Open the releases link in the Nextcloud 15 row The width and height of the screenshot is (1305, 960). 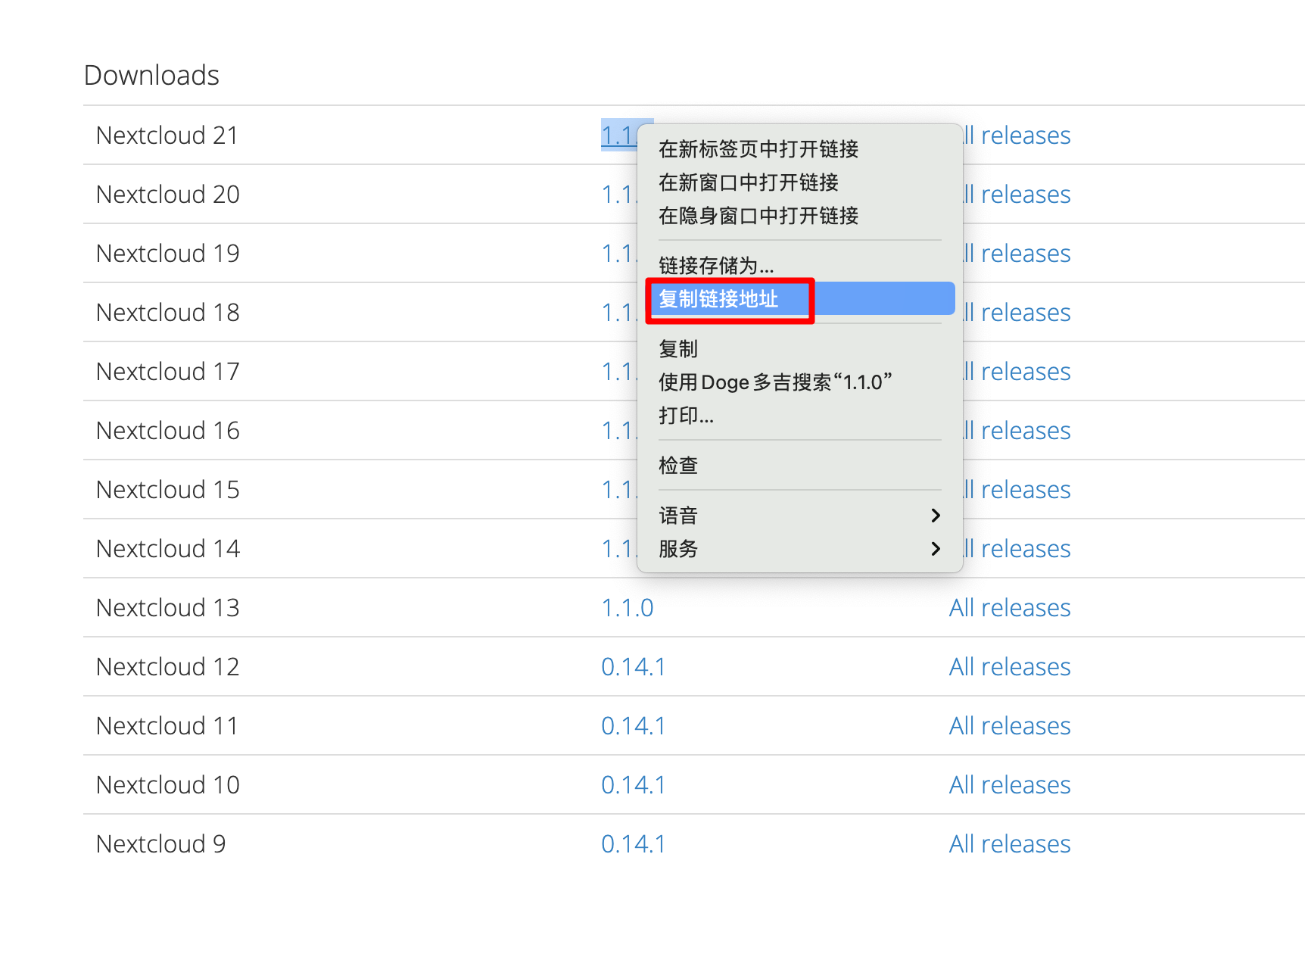click(1018, 490)
